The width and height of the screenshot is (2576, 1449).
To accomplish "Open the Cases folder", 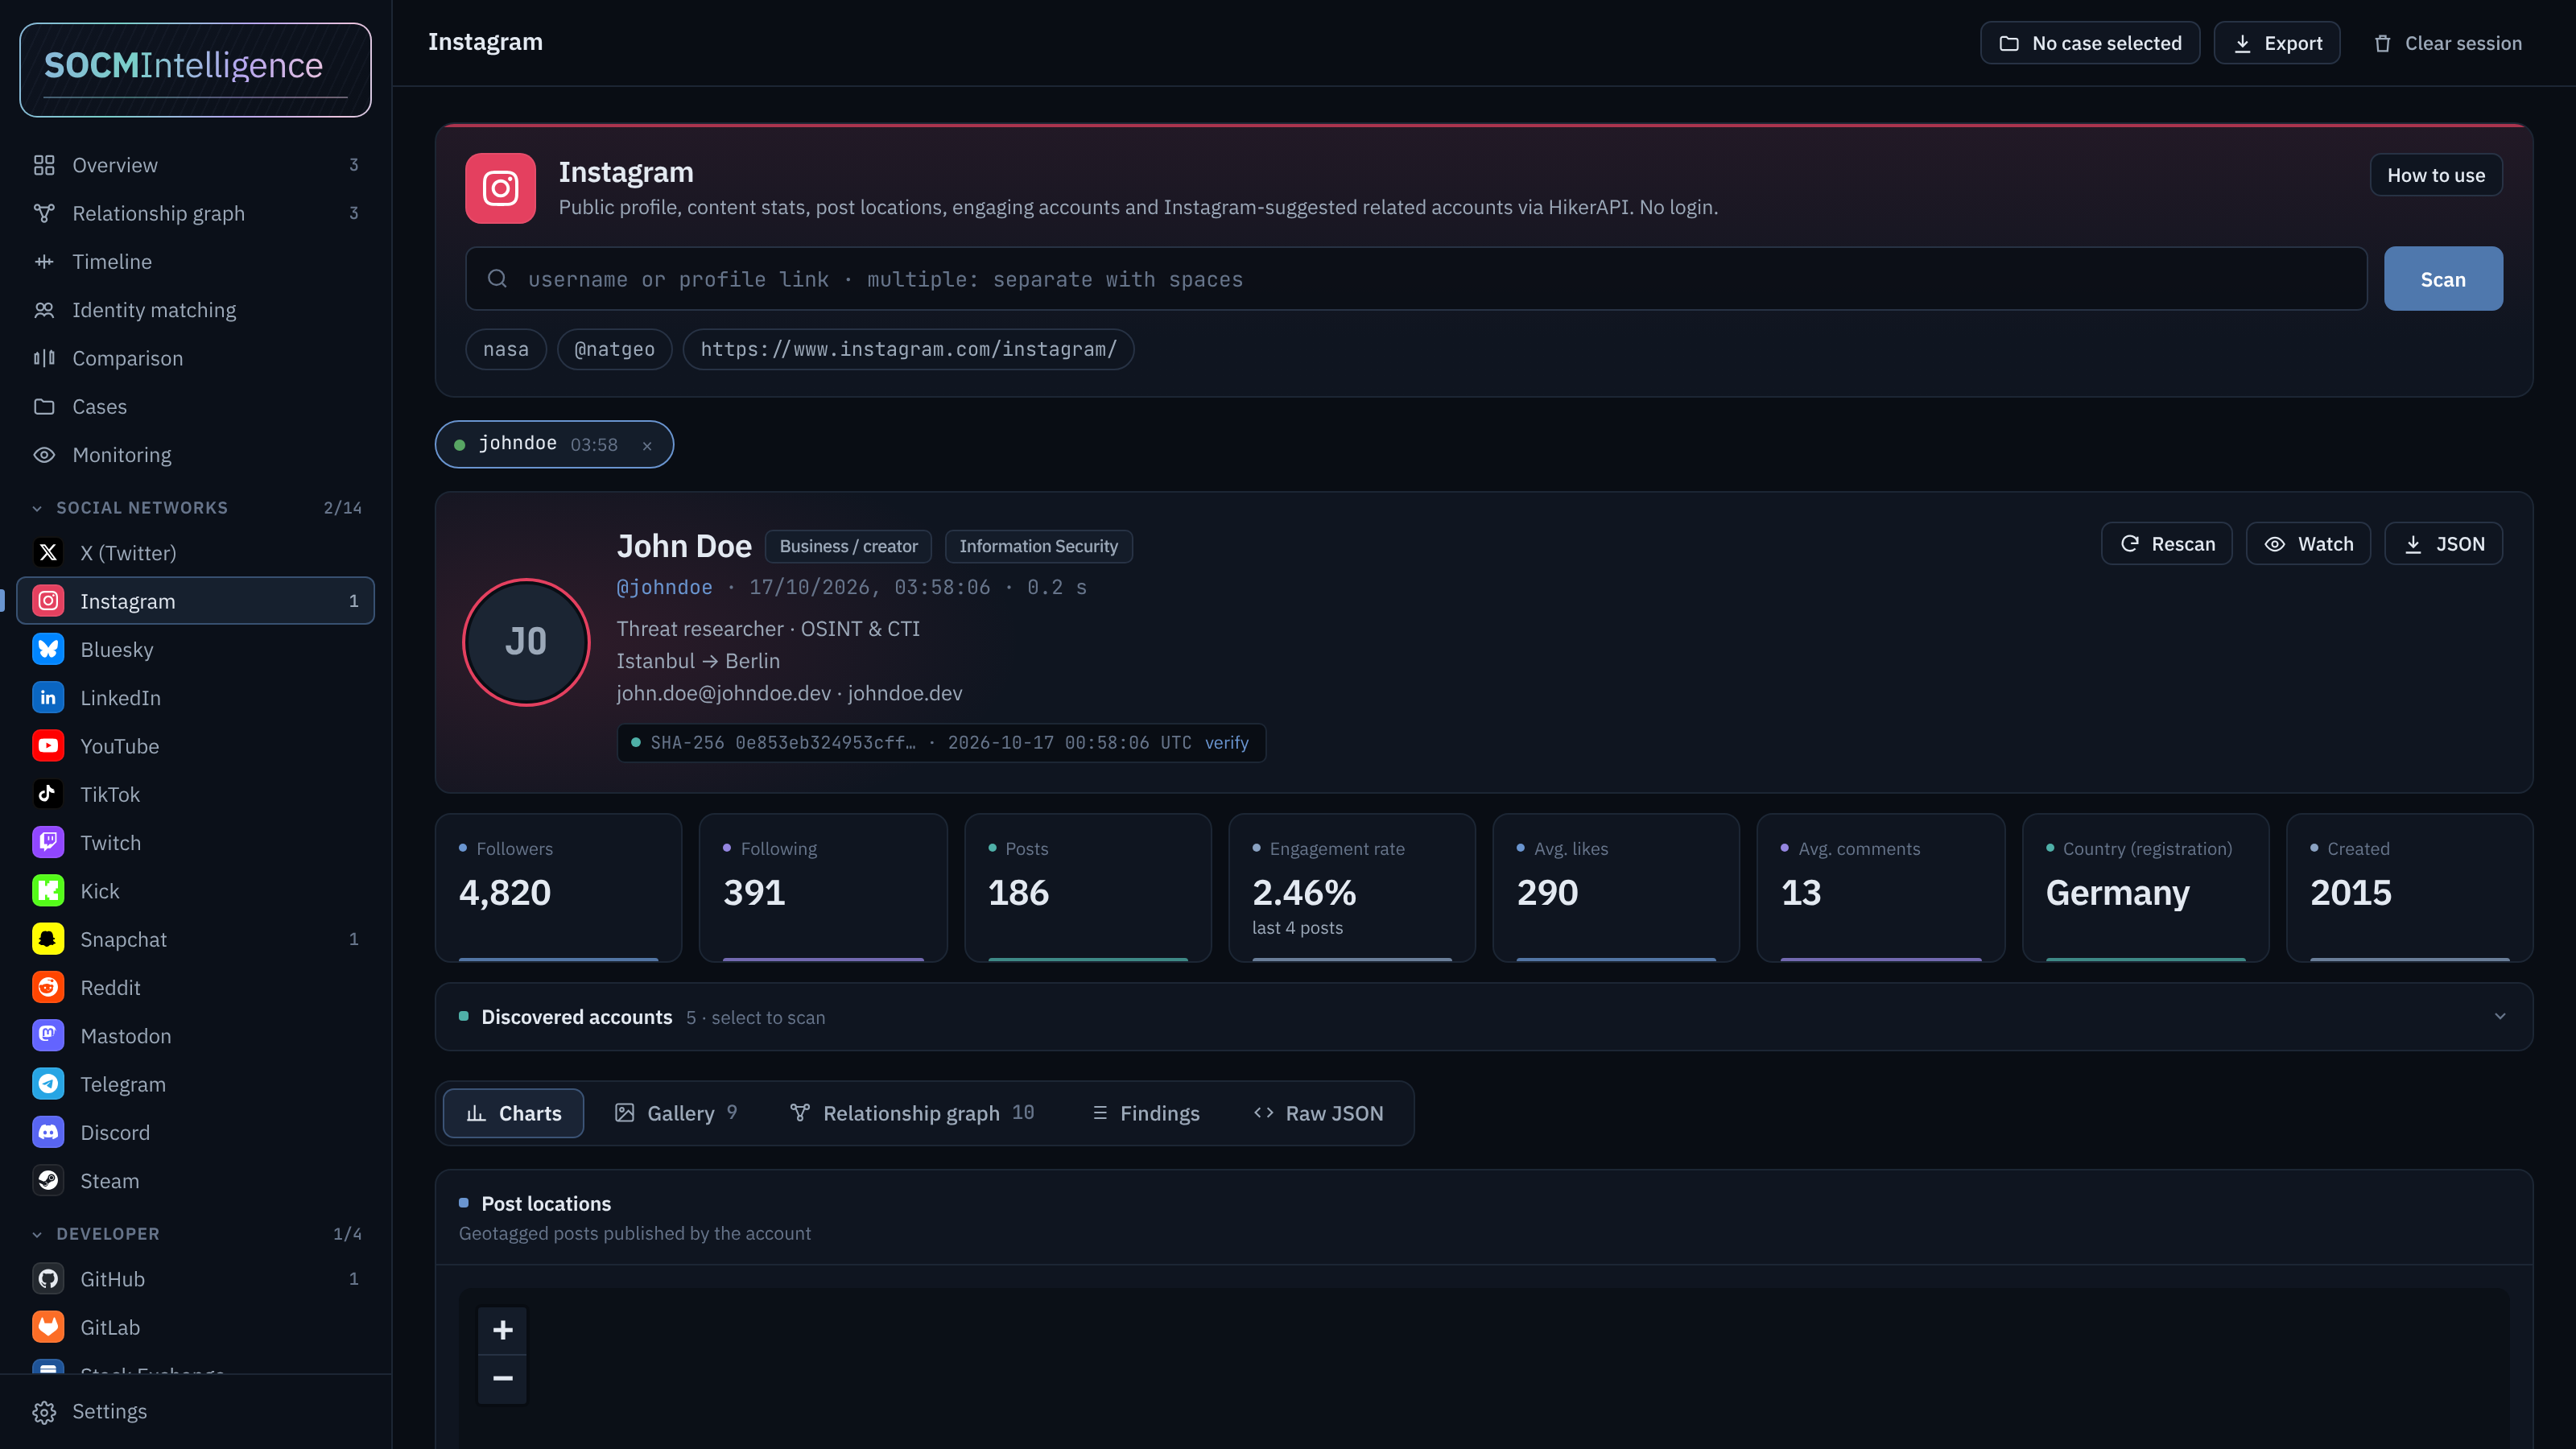I will (x=195, y=406).
